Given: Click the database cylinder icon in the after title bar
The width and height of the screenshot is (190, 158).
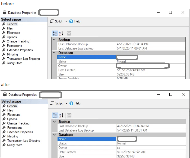Looking at the screenshot, I should tap(5, 95).
